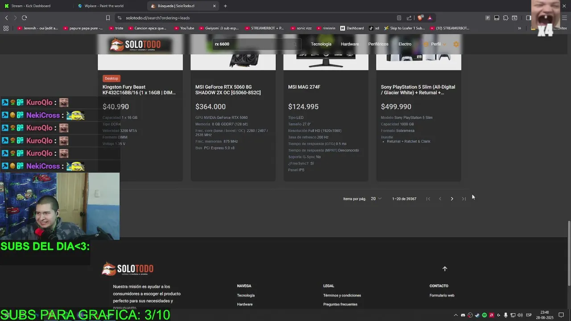
Task: Open the footer Tecnología link
Action: [246, 296]
